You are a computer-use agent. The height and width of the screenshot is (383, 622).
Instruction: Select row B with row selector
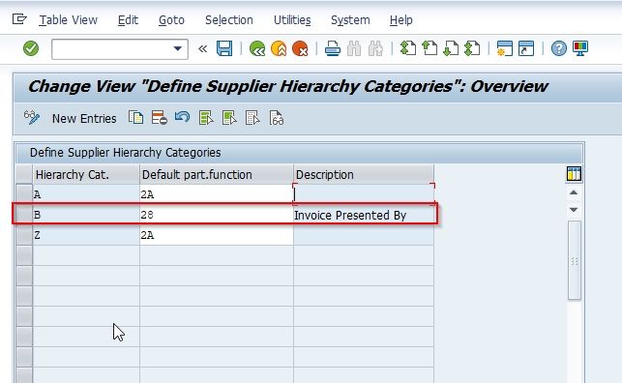pos(24,215)
